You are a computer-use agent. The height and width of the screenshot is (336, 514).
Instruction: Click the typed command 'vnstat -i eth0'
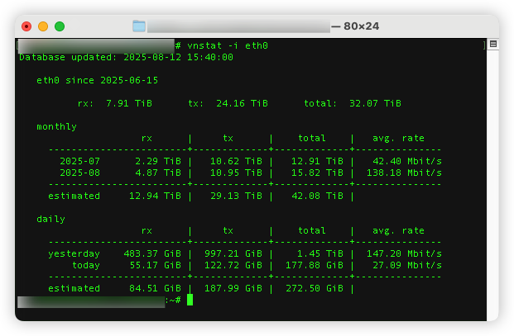pos(228,45)
